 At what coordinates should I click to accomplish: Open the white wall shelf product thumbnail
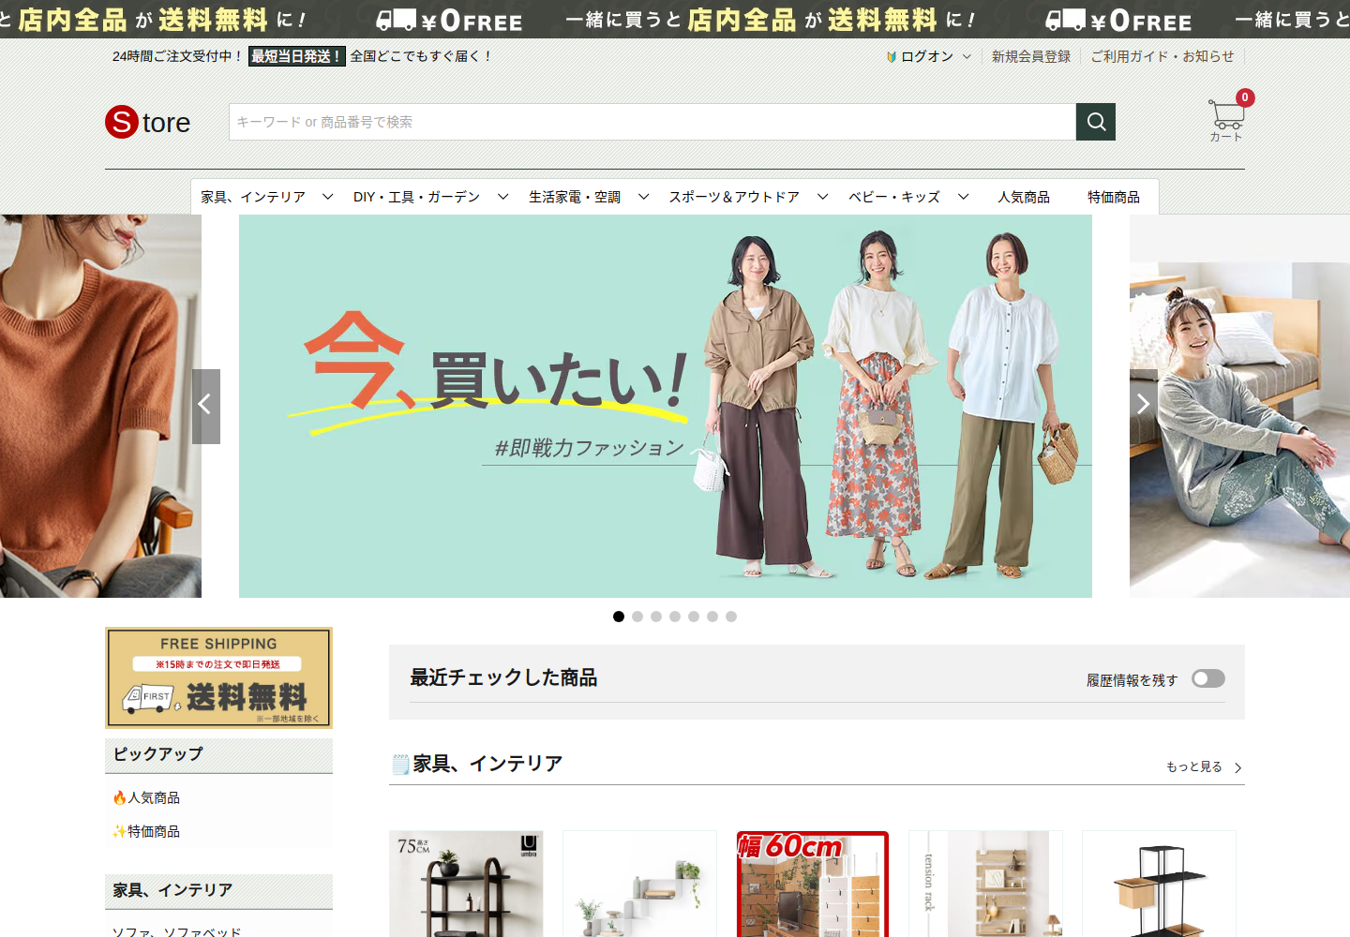[639, 884]
